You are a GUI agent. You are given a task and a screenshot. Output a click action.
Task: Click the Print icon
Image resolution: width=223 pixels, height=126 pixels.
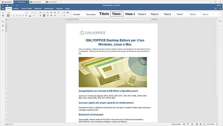pos(7,5)
